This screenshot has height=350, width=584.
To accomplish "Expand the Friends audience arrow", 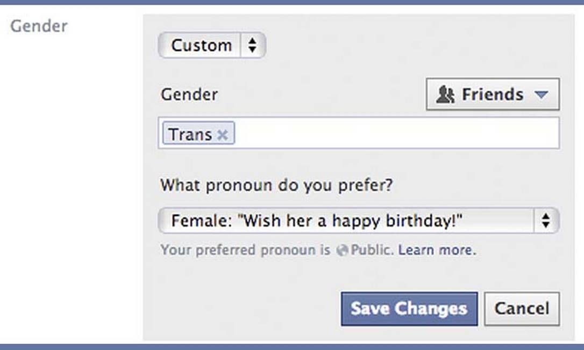I will click(x=541, y=95).
